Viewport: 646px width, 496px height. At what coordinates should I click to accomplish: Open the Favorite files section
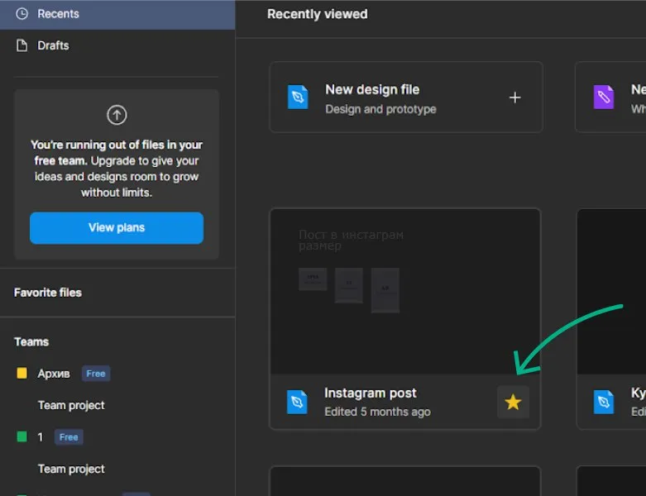(x=48, y=293)
